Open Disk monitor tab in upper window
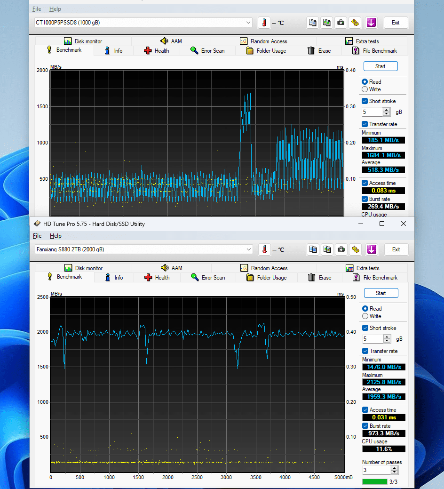The width and height of the screenshot is (444, 489). [83, 41]
